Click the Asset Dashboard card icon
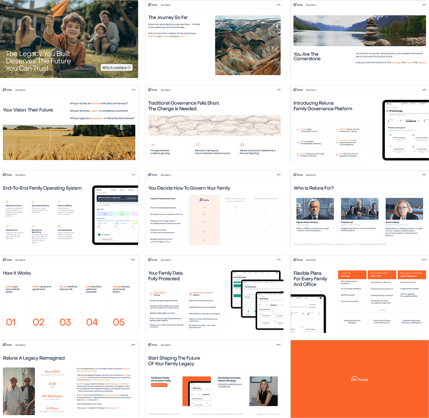Image resolution: width=429 pixels, height=418 pixels. (59, 227)
